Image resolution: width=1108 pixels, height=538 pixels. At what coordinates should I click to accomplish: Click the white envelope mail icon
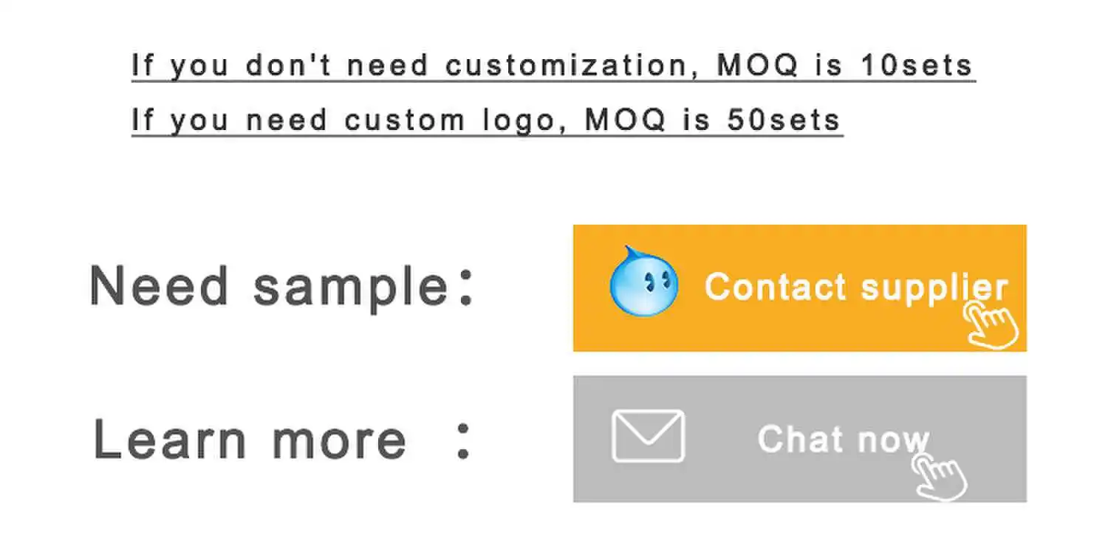[648, 436]
